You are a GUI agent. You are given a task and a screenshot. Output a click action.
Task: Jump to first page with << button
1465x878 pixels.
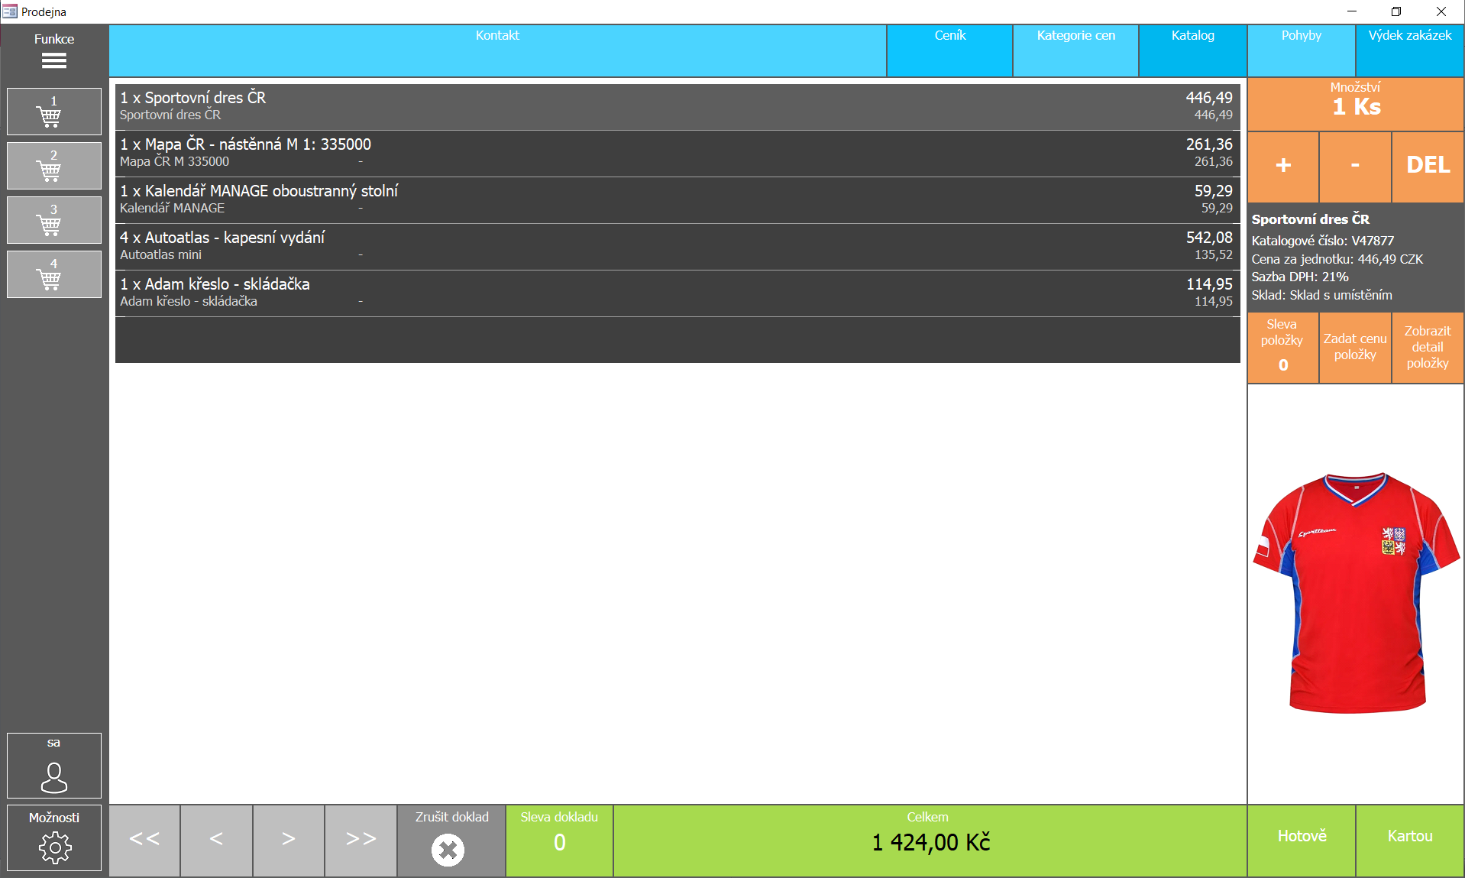144,840
